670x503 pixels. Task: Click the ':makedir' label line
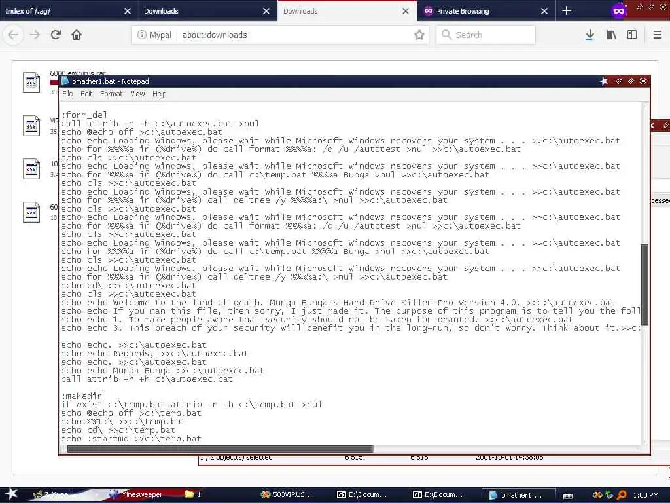tap(82, 396)
